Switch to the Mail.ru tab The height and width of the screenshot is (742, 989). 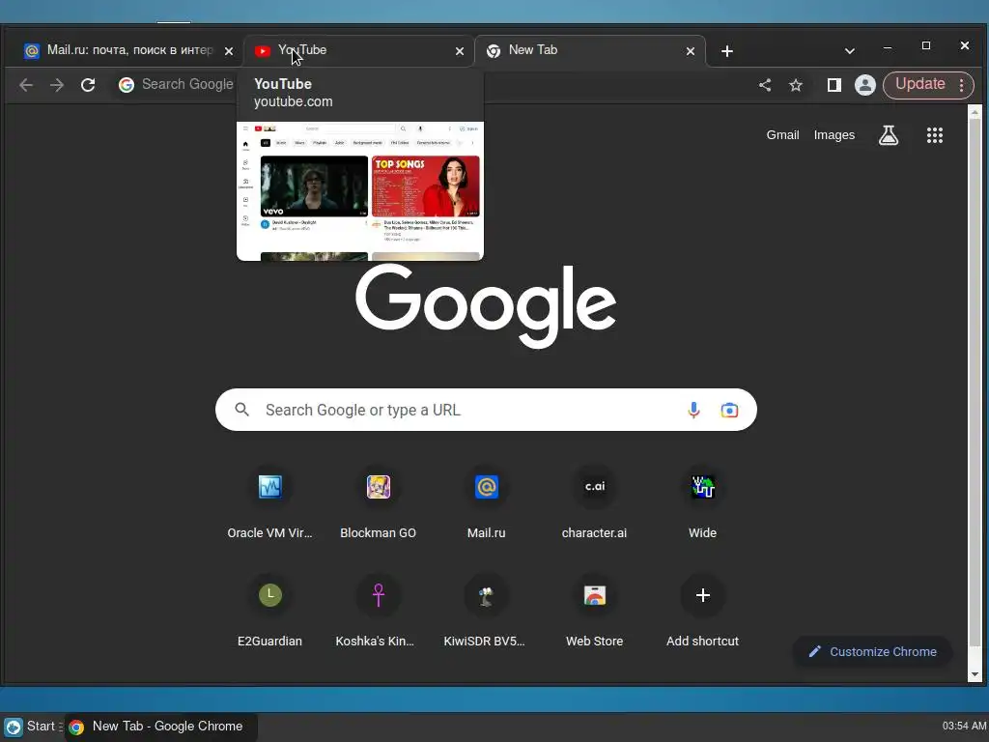(x=127, y=50)
